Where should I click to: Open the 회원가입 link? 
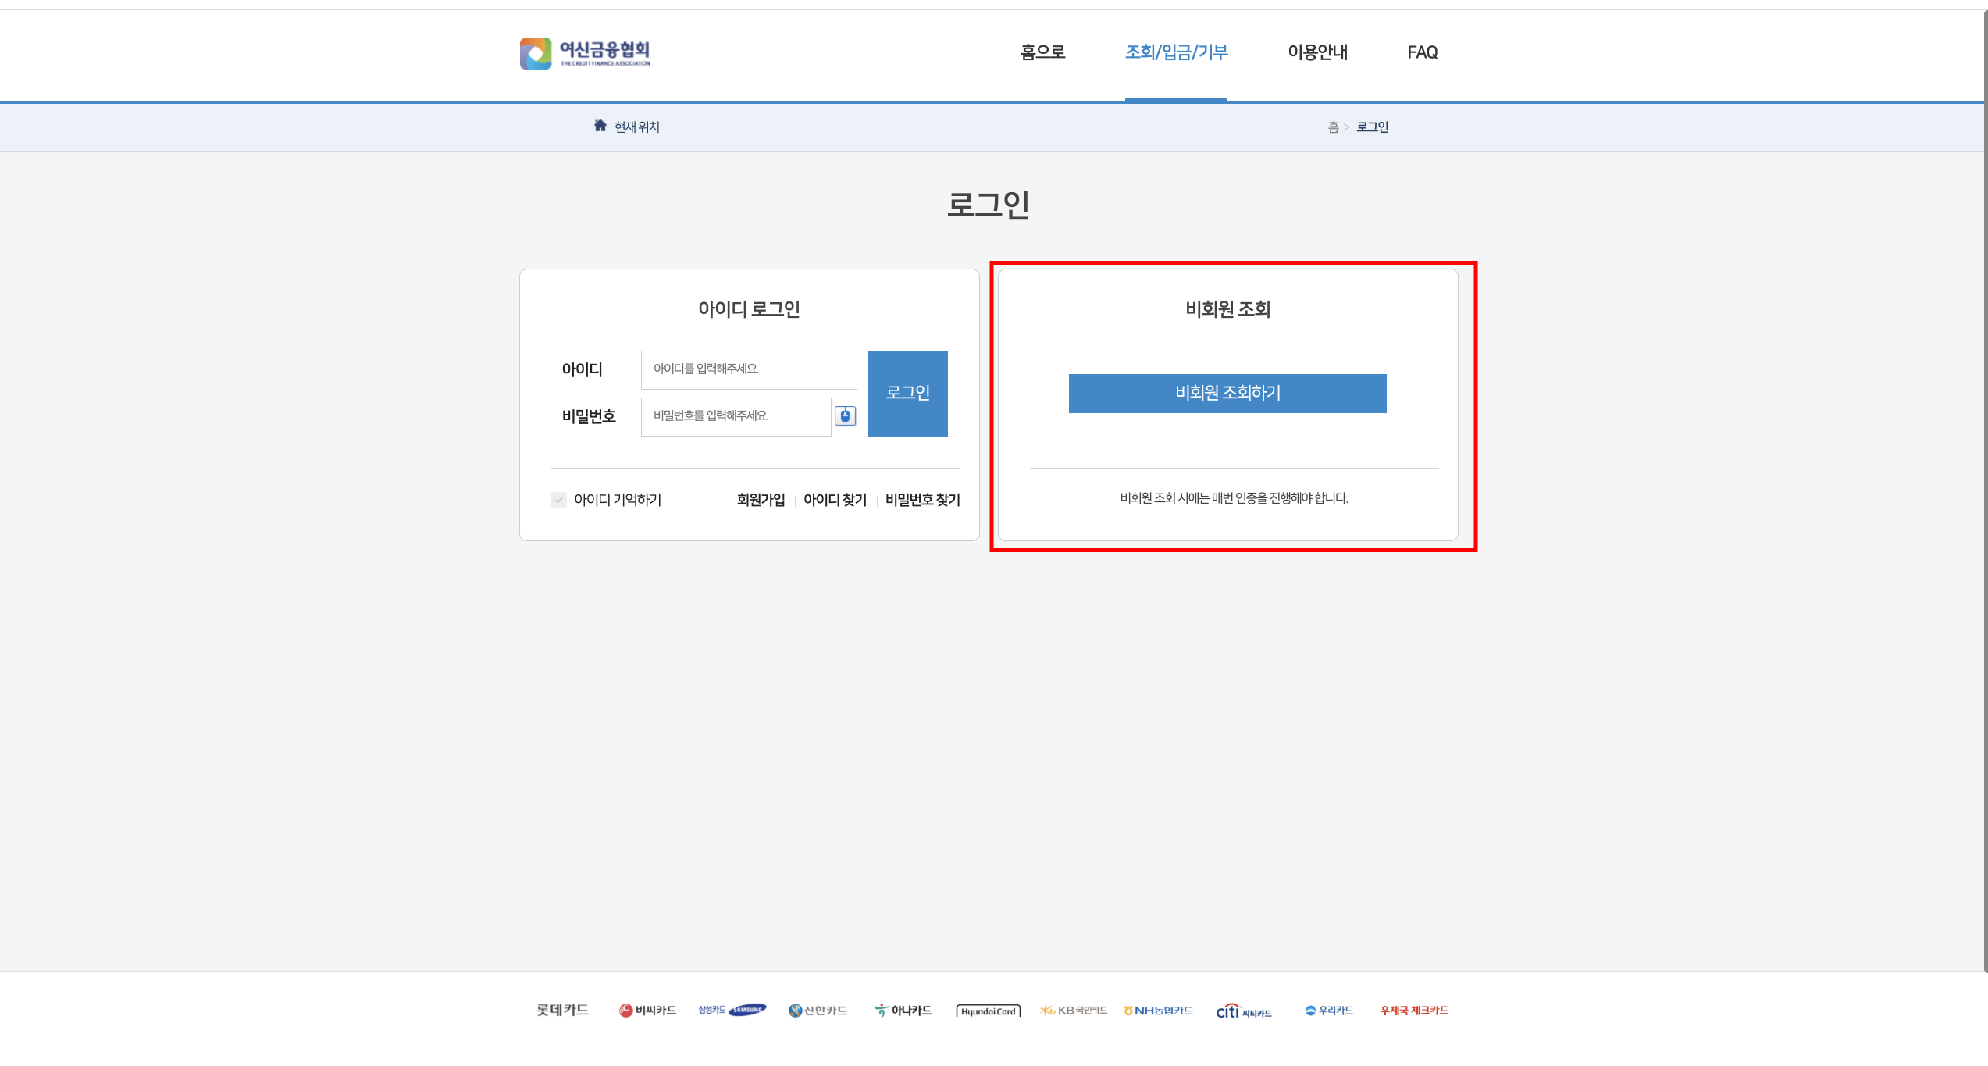coord(761,500)
